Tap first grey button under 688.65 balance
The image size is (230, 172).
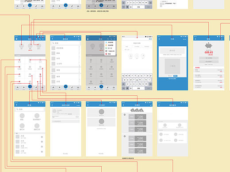tap(209, 58)
